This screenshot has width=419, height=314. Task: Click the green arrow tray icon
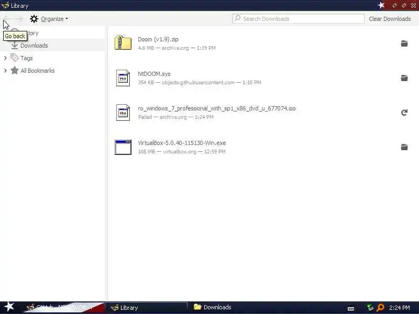click(370, 308)
